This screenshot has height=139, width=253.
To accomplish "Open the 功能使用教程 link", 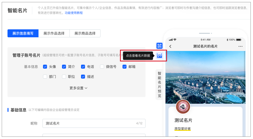I will coord(74,13).
